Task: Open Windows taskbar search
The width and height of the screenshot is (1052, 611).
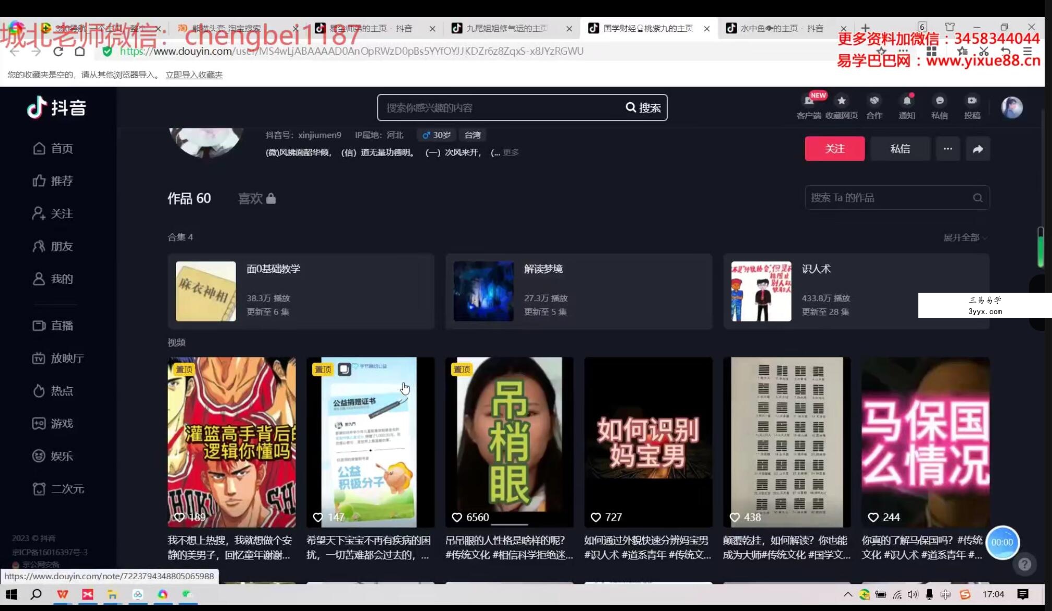Action: (36, 594)
